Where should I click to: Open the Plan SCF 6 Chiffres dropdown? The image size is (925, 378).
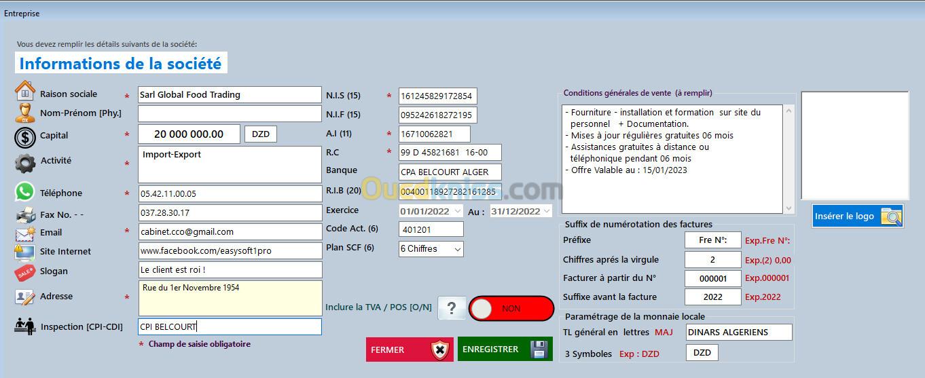(431, 249)
